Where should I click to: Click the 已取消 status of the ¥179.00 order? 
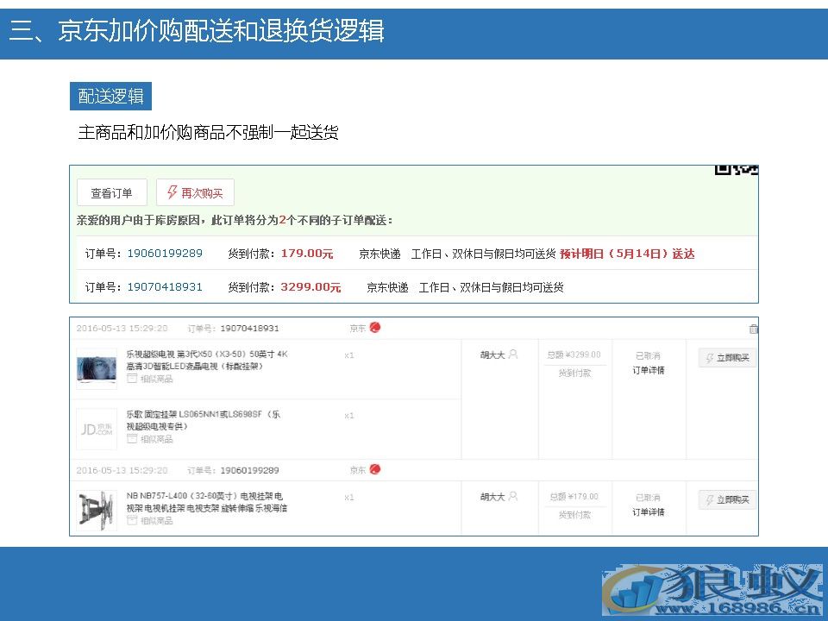[x=648, y=498]
